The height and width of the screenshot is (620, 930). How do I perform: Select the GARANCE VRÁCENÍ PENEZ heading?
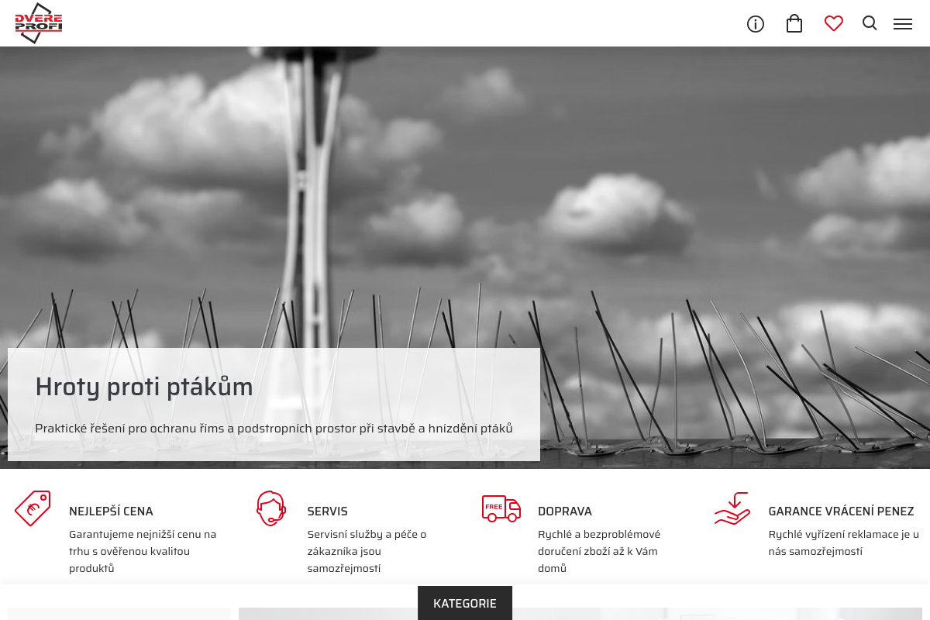841,511
